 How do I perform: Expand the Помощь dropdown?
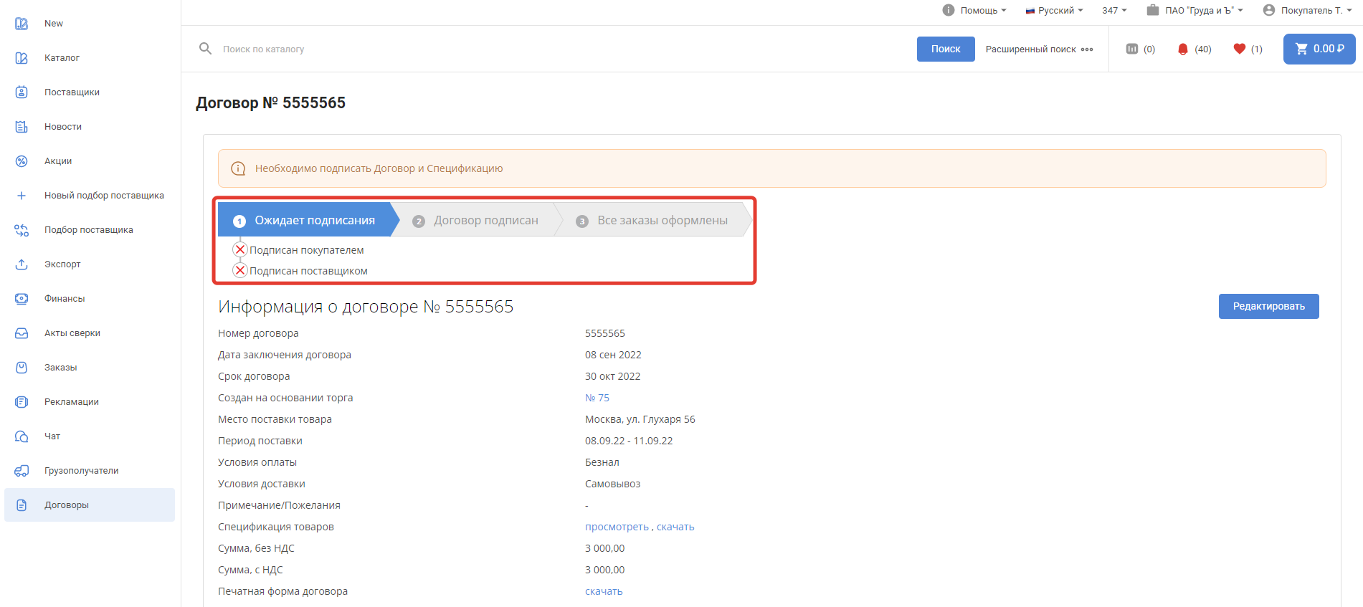pos(974,10)
